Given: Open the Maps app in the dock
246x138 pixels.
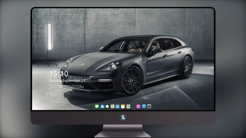Looking at the screenshot, I should click(x=113, y=106).
